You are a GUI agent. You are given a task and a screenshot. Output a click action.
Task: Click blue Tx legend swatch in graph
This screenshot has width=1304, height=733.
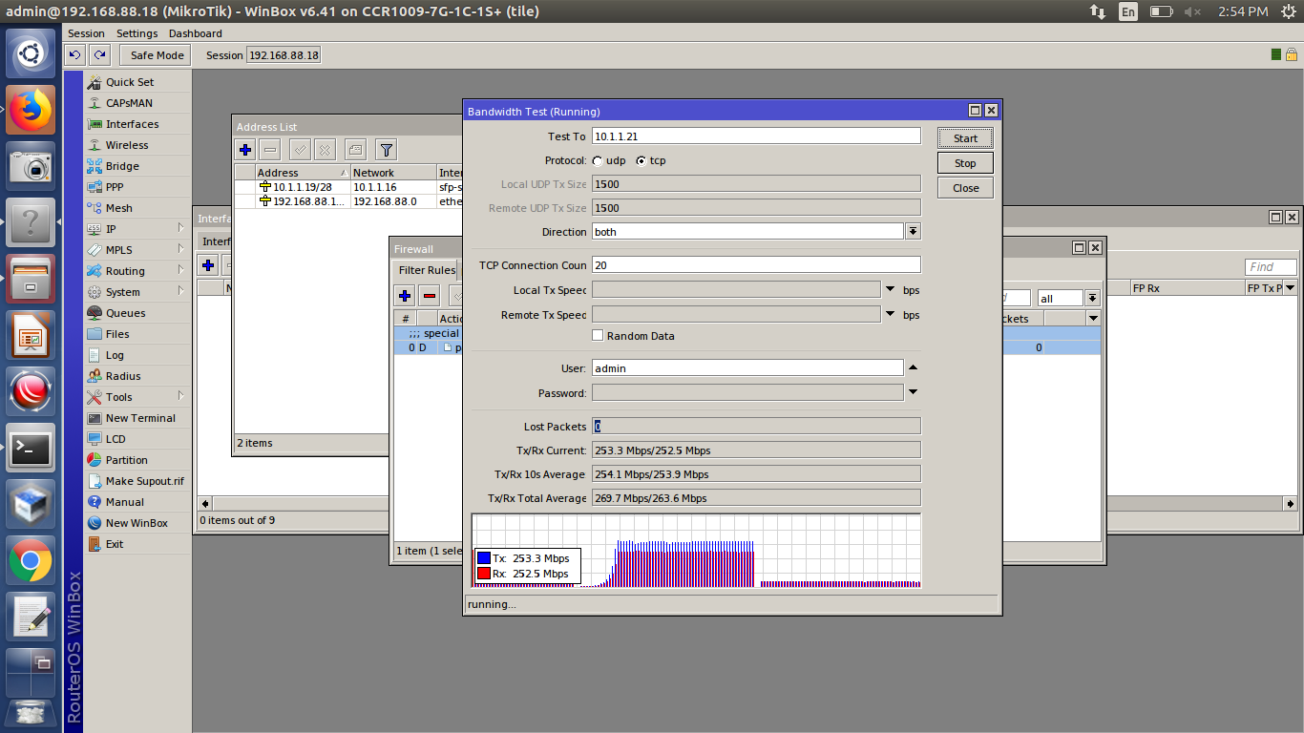tap(484, 558)
